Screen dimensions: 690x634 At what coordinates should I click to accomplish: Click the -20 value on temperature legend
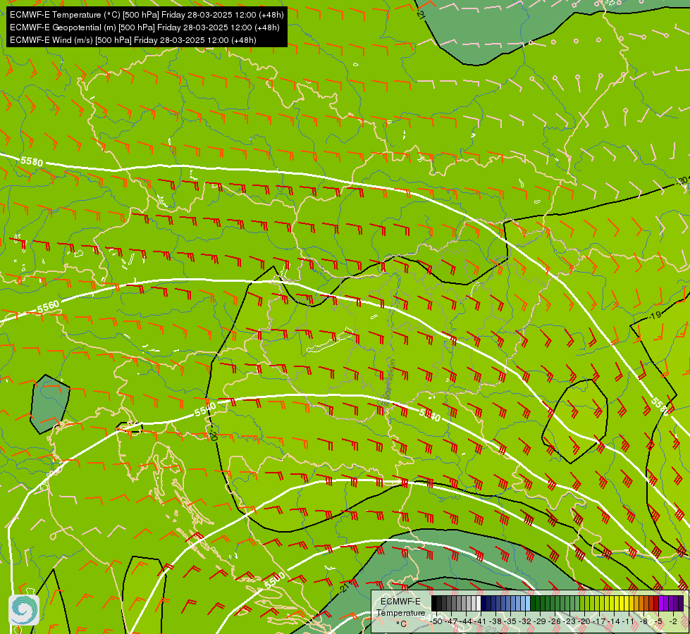584,621
